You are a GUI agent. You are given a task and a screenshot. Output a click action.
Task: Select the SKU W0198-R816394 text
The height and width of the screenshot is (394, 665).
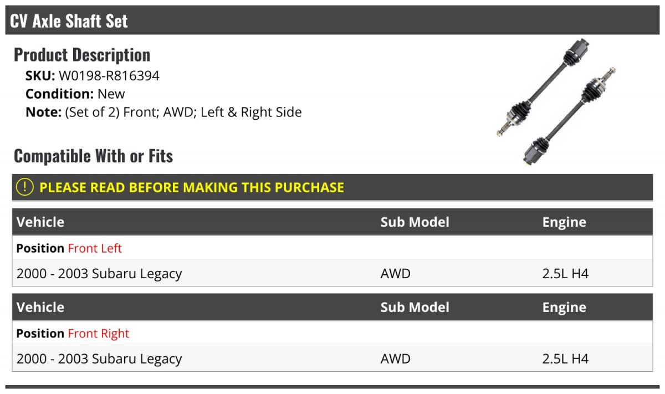93,76
